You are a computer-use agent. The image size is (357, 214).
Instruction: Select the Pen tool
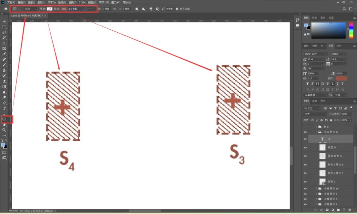(4, 103)
